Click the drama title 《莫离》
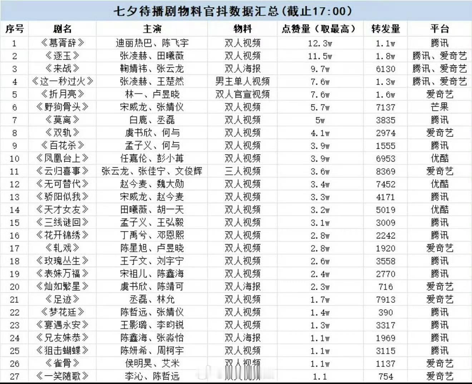Viewport: 472px width, 384px height. coord(63,120)
